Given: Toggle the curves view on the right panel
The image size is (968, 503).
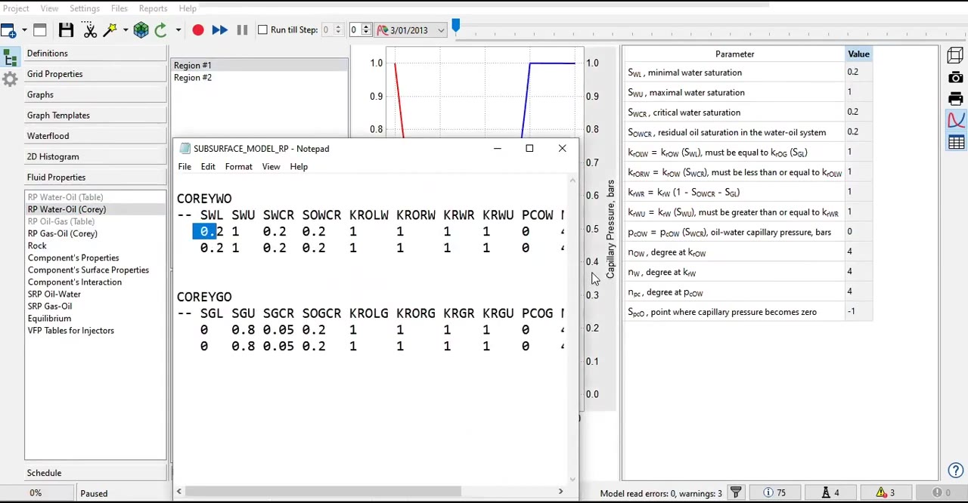Looking at the screenshot, I should click(956, 119).
